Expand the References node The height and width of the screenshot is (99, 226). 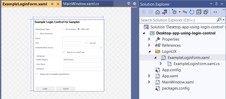tap(149, 45)
